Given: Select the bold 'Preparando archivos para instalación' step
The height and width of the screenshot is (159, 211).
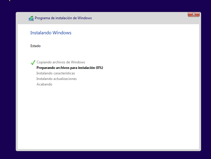Looking at the screenshot, I should pyautogui.click(x=66, y=68).
